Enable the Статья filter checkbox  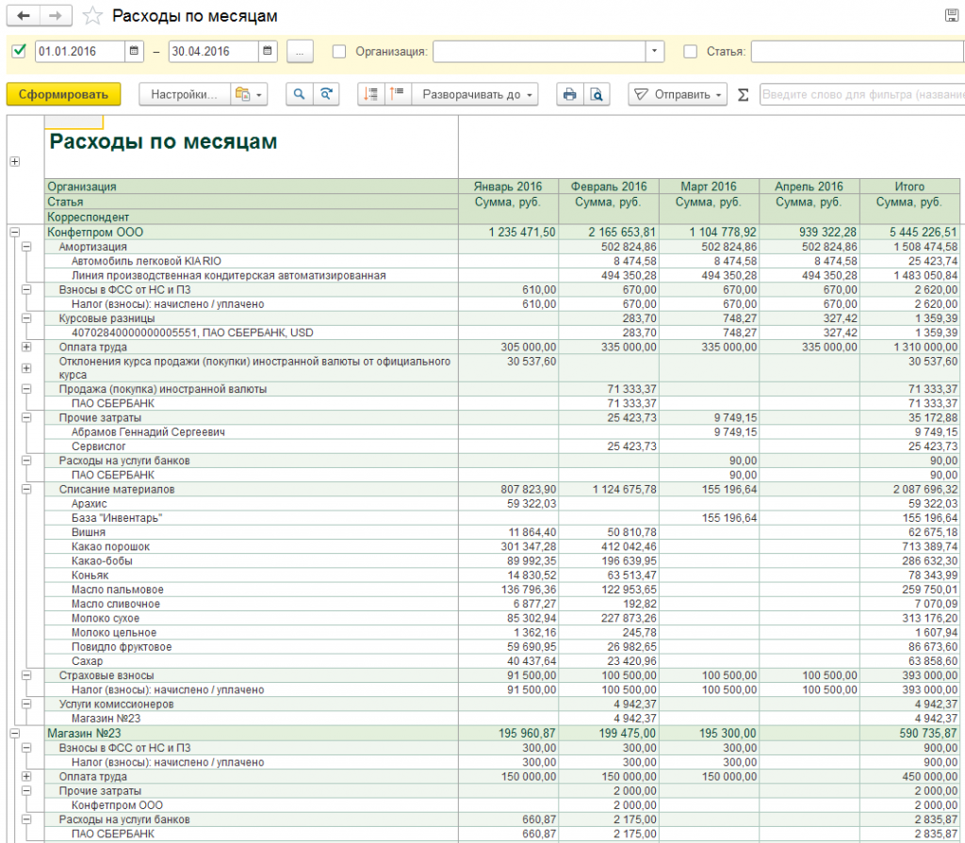[690, 51]
